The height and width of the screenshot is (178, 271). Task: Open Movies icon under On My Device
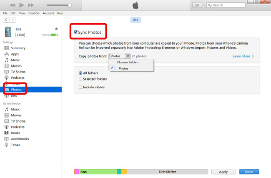point(7,115)
